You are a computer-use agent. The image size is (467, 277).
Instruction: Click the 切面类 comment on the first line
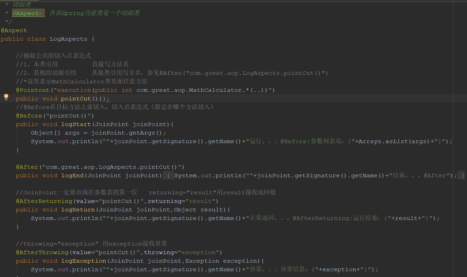click(x=22, y=4)
